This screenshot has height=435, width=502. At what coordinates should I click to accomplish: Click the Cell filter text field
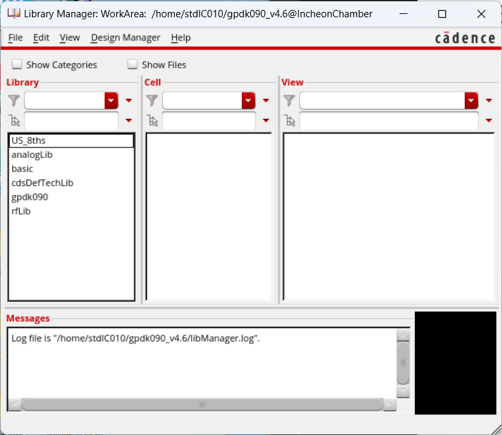(202, 101)
